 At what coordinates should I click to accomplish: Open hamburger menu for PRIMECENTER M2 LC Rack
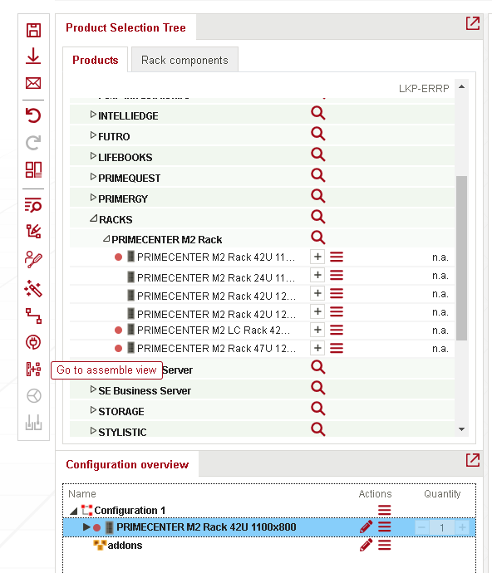pos(337,330)
